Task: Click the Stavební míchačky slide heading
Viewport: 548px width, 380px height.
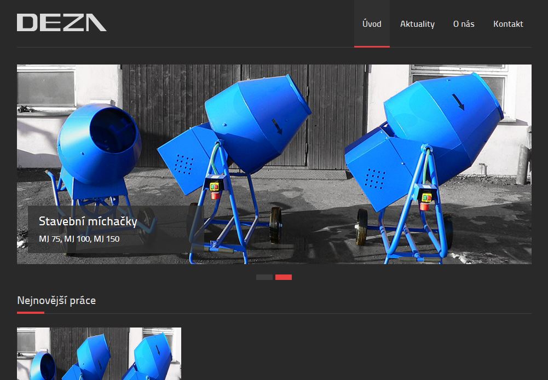Action: click(88, 221)
